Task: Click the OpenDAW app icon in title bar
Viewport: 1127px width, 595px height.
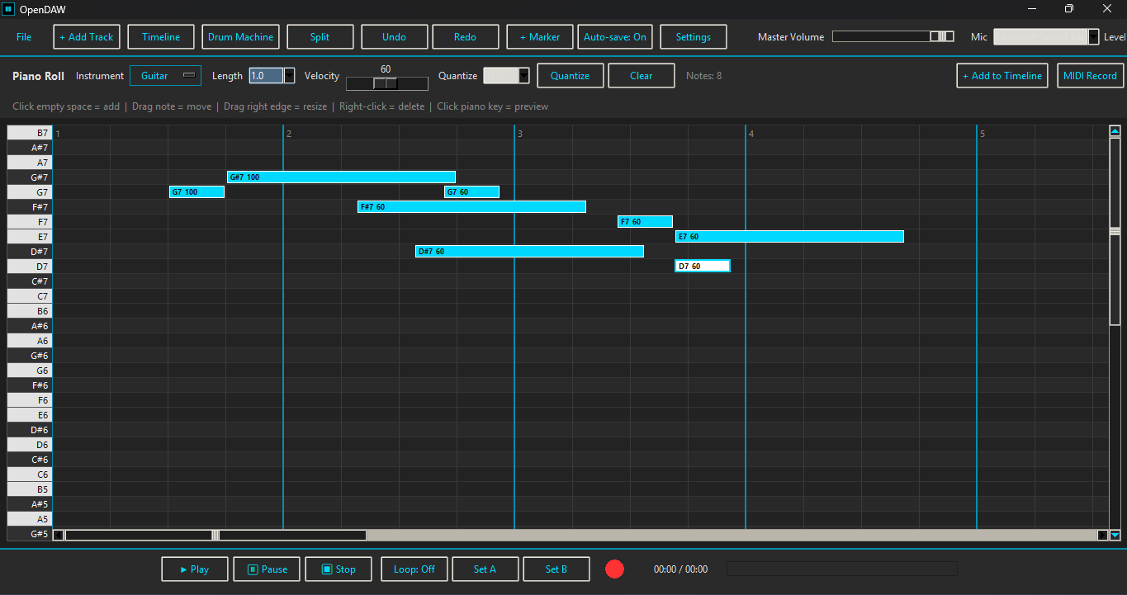Action: (9, 9)
